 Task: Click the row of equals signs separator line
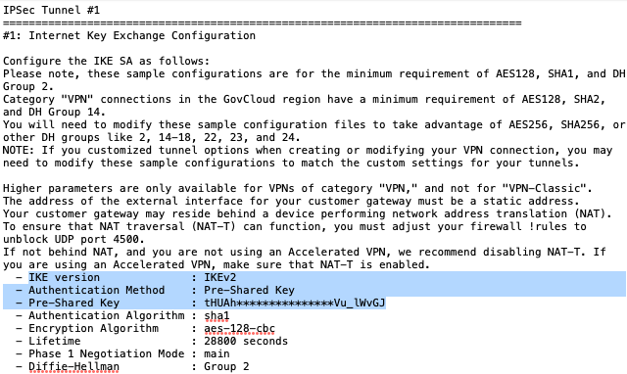(262, 23)
